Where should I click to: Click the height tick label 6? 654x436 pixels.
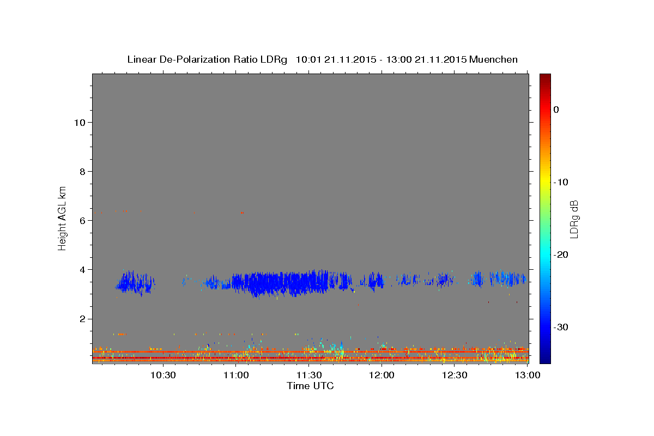click(82, 220)
